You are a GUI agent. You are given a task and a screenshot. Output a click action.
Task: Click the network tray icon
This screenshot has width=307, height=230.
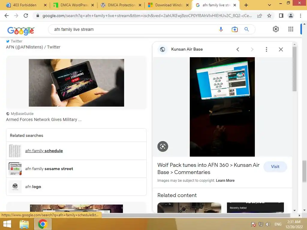(x=261, y=224)
